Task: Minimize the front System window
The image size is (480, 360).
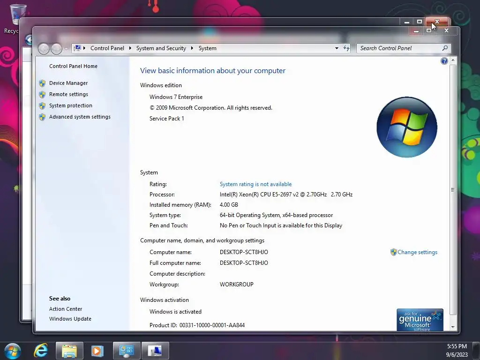Action: coord(416,30)
